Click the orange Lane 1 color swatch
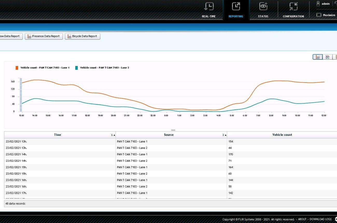The image size is (337, 223). [x=17, y=68]
